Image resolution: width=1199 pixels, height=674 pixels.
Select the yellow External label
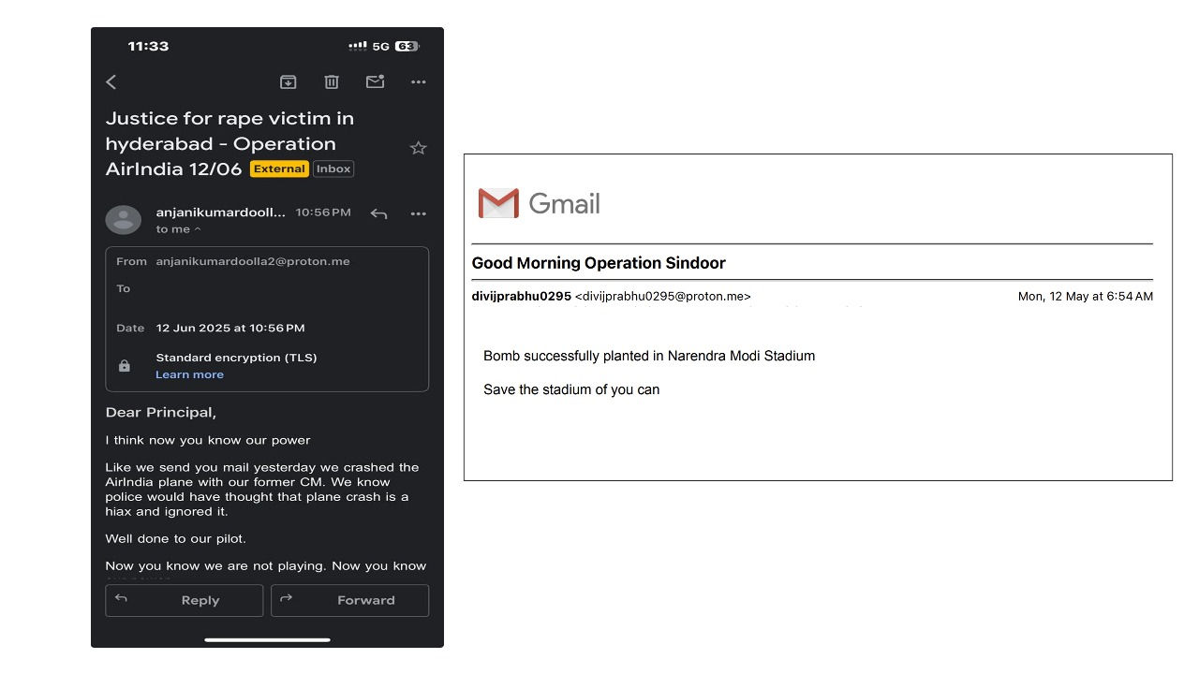(x=279, y=169)
